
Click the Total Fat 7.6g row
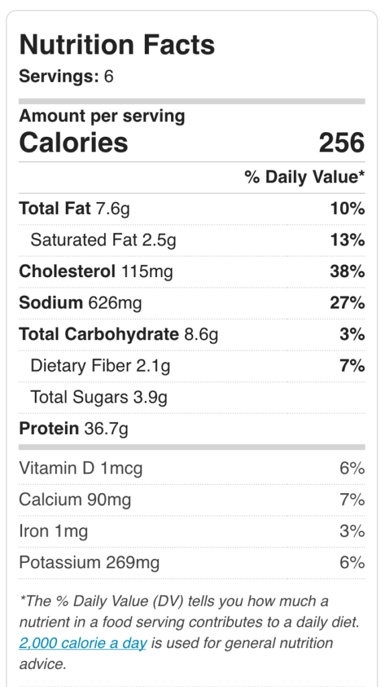click(192, 209)
